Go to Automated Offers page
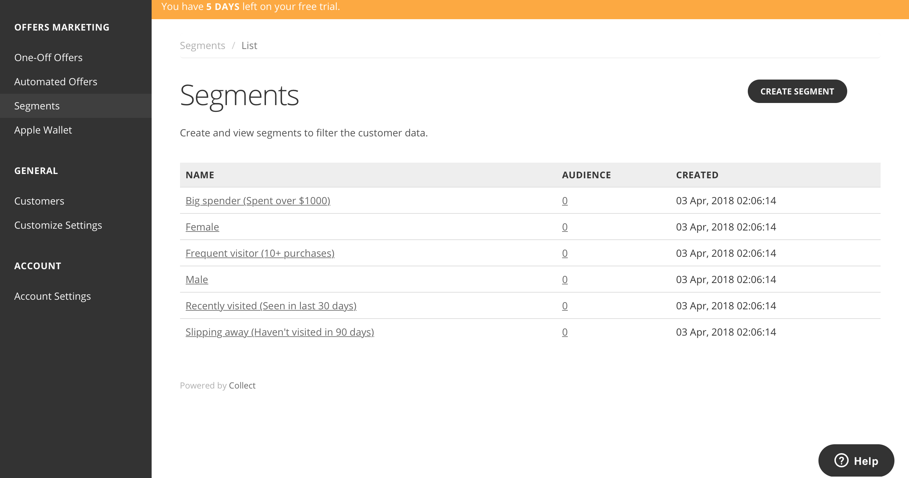The height and width of the screenshot is (478, 909). tap(56, 82)
